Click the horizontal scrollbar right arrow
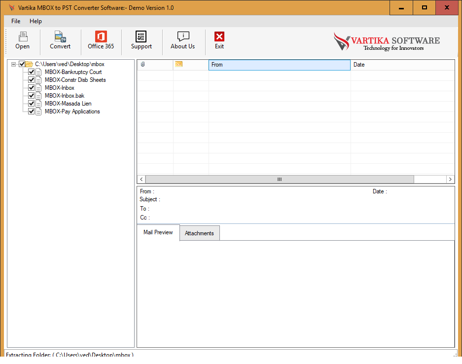The image size is (462, 364). point(450,179)
